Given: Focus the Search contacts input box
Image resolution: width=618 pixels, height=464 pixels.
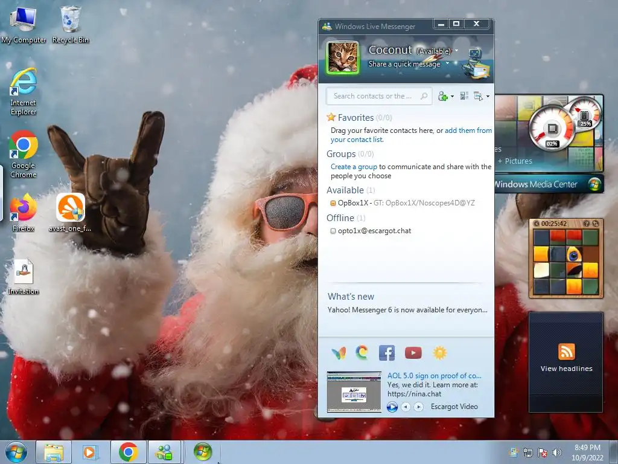Looking at the screenshot, I should click(379, 96).
